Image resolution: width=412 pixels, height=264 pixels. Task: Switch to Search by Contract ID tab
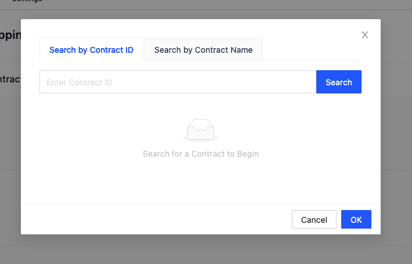click(x=91, y=50)
